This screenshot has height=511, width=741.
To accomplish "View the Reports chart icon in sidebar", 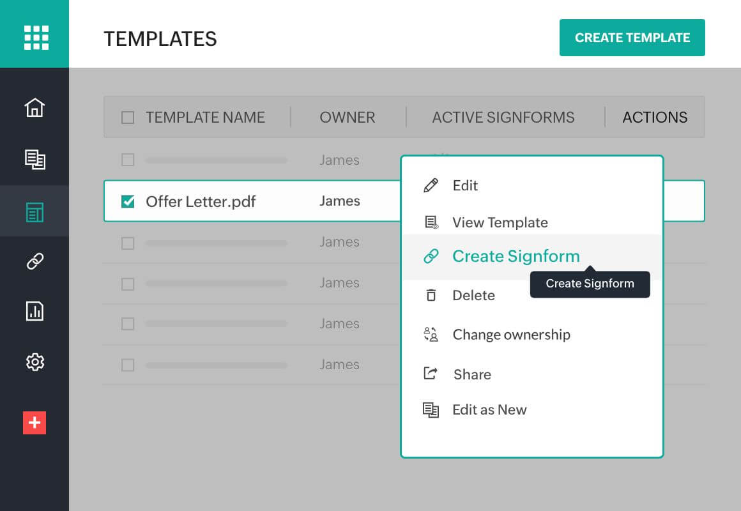I will click(x=34, y=311).
